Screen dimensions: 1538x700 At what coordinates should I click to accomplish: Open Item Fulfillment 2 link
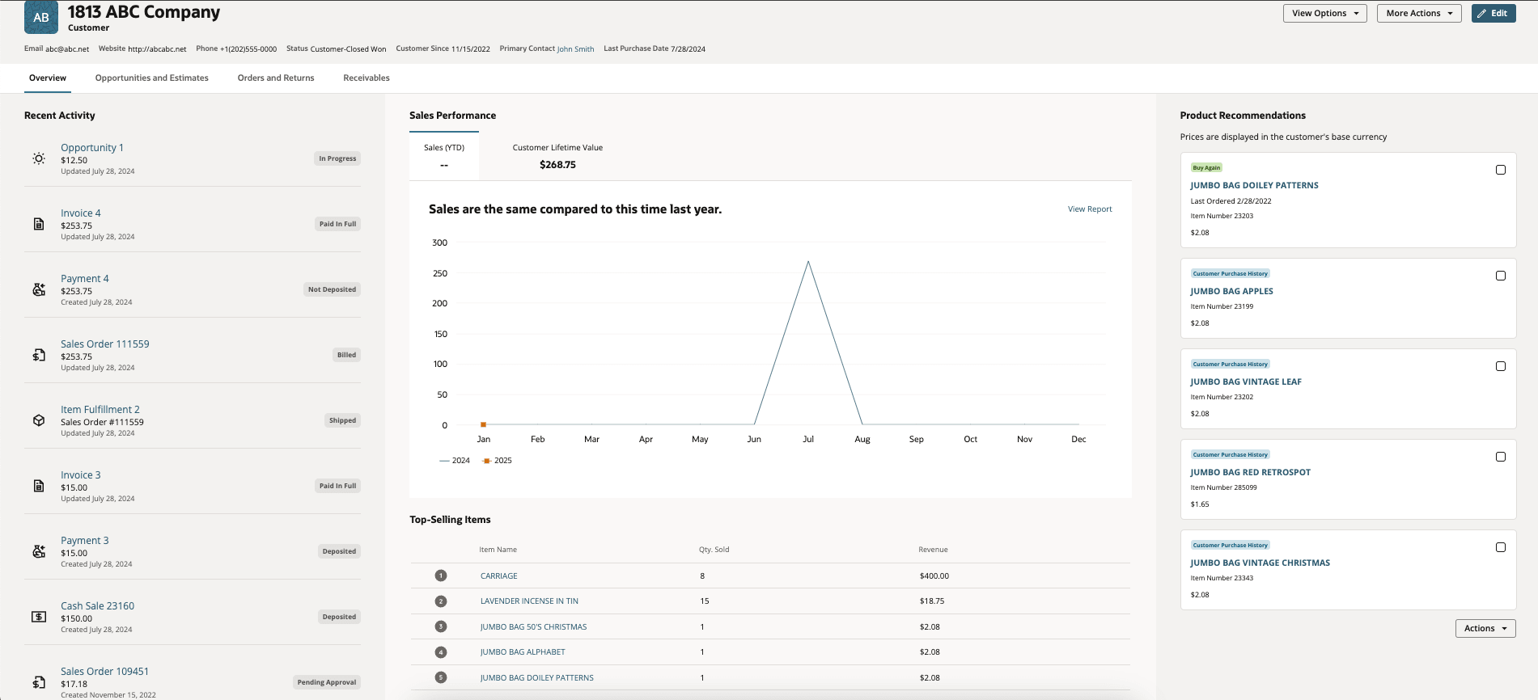pos(100,410)
